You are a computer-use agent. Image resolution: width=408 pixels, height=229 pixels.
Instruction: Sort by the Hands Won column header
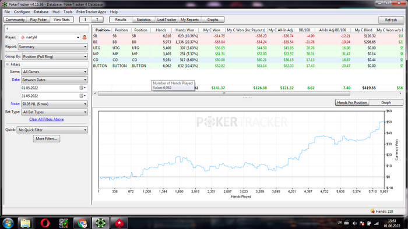click(185, 30)
